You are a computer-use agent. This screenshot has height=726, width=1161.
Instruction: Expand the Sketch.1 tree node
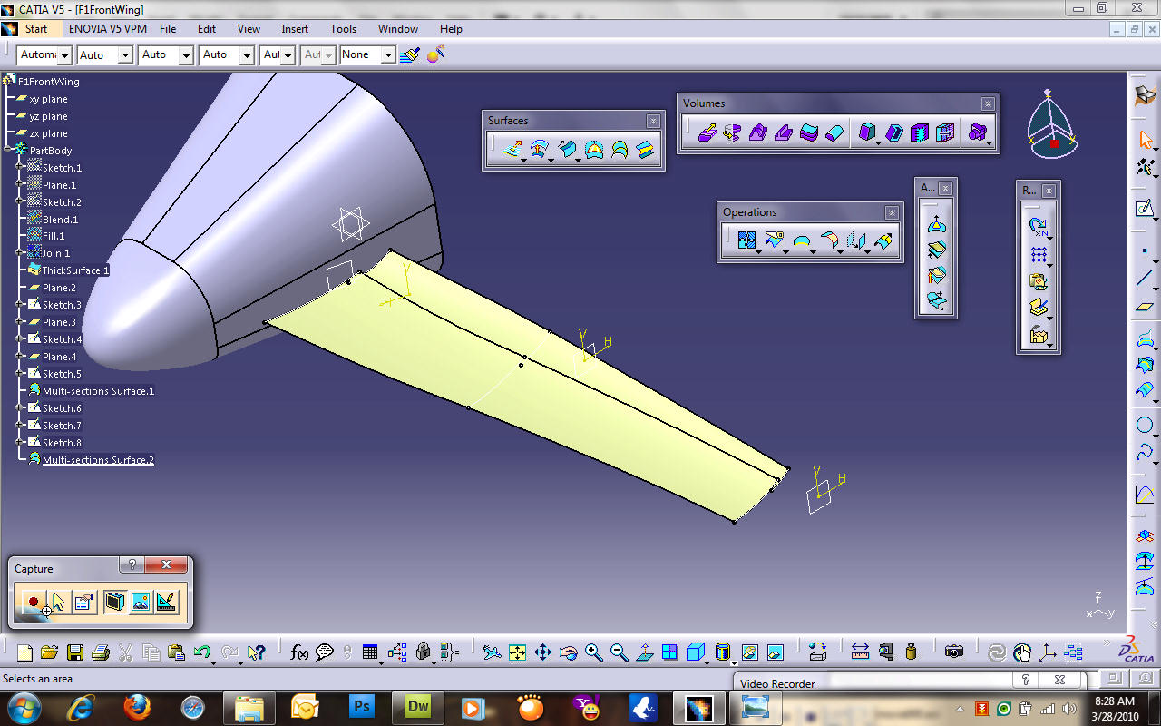[19, 168]
